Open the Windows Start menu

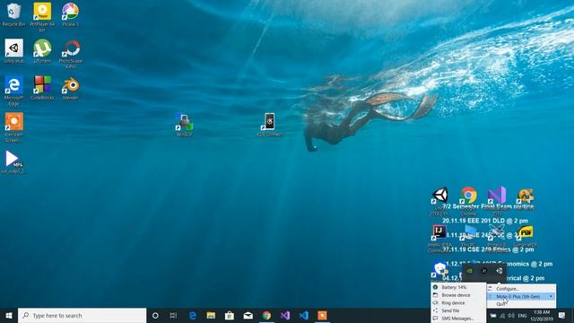click(9, 315)
